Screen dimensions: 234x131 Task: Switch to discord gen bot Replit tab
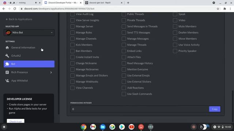tap(104, 3)
